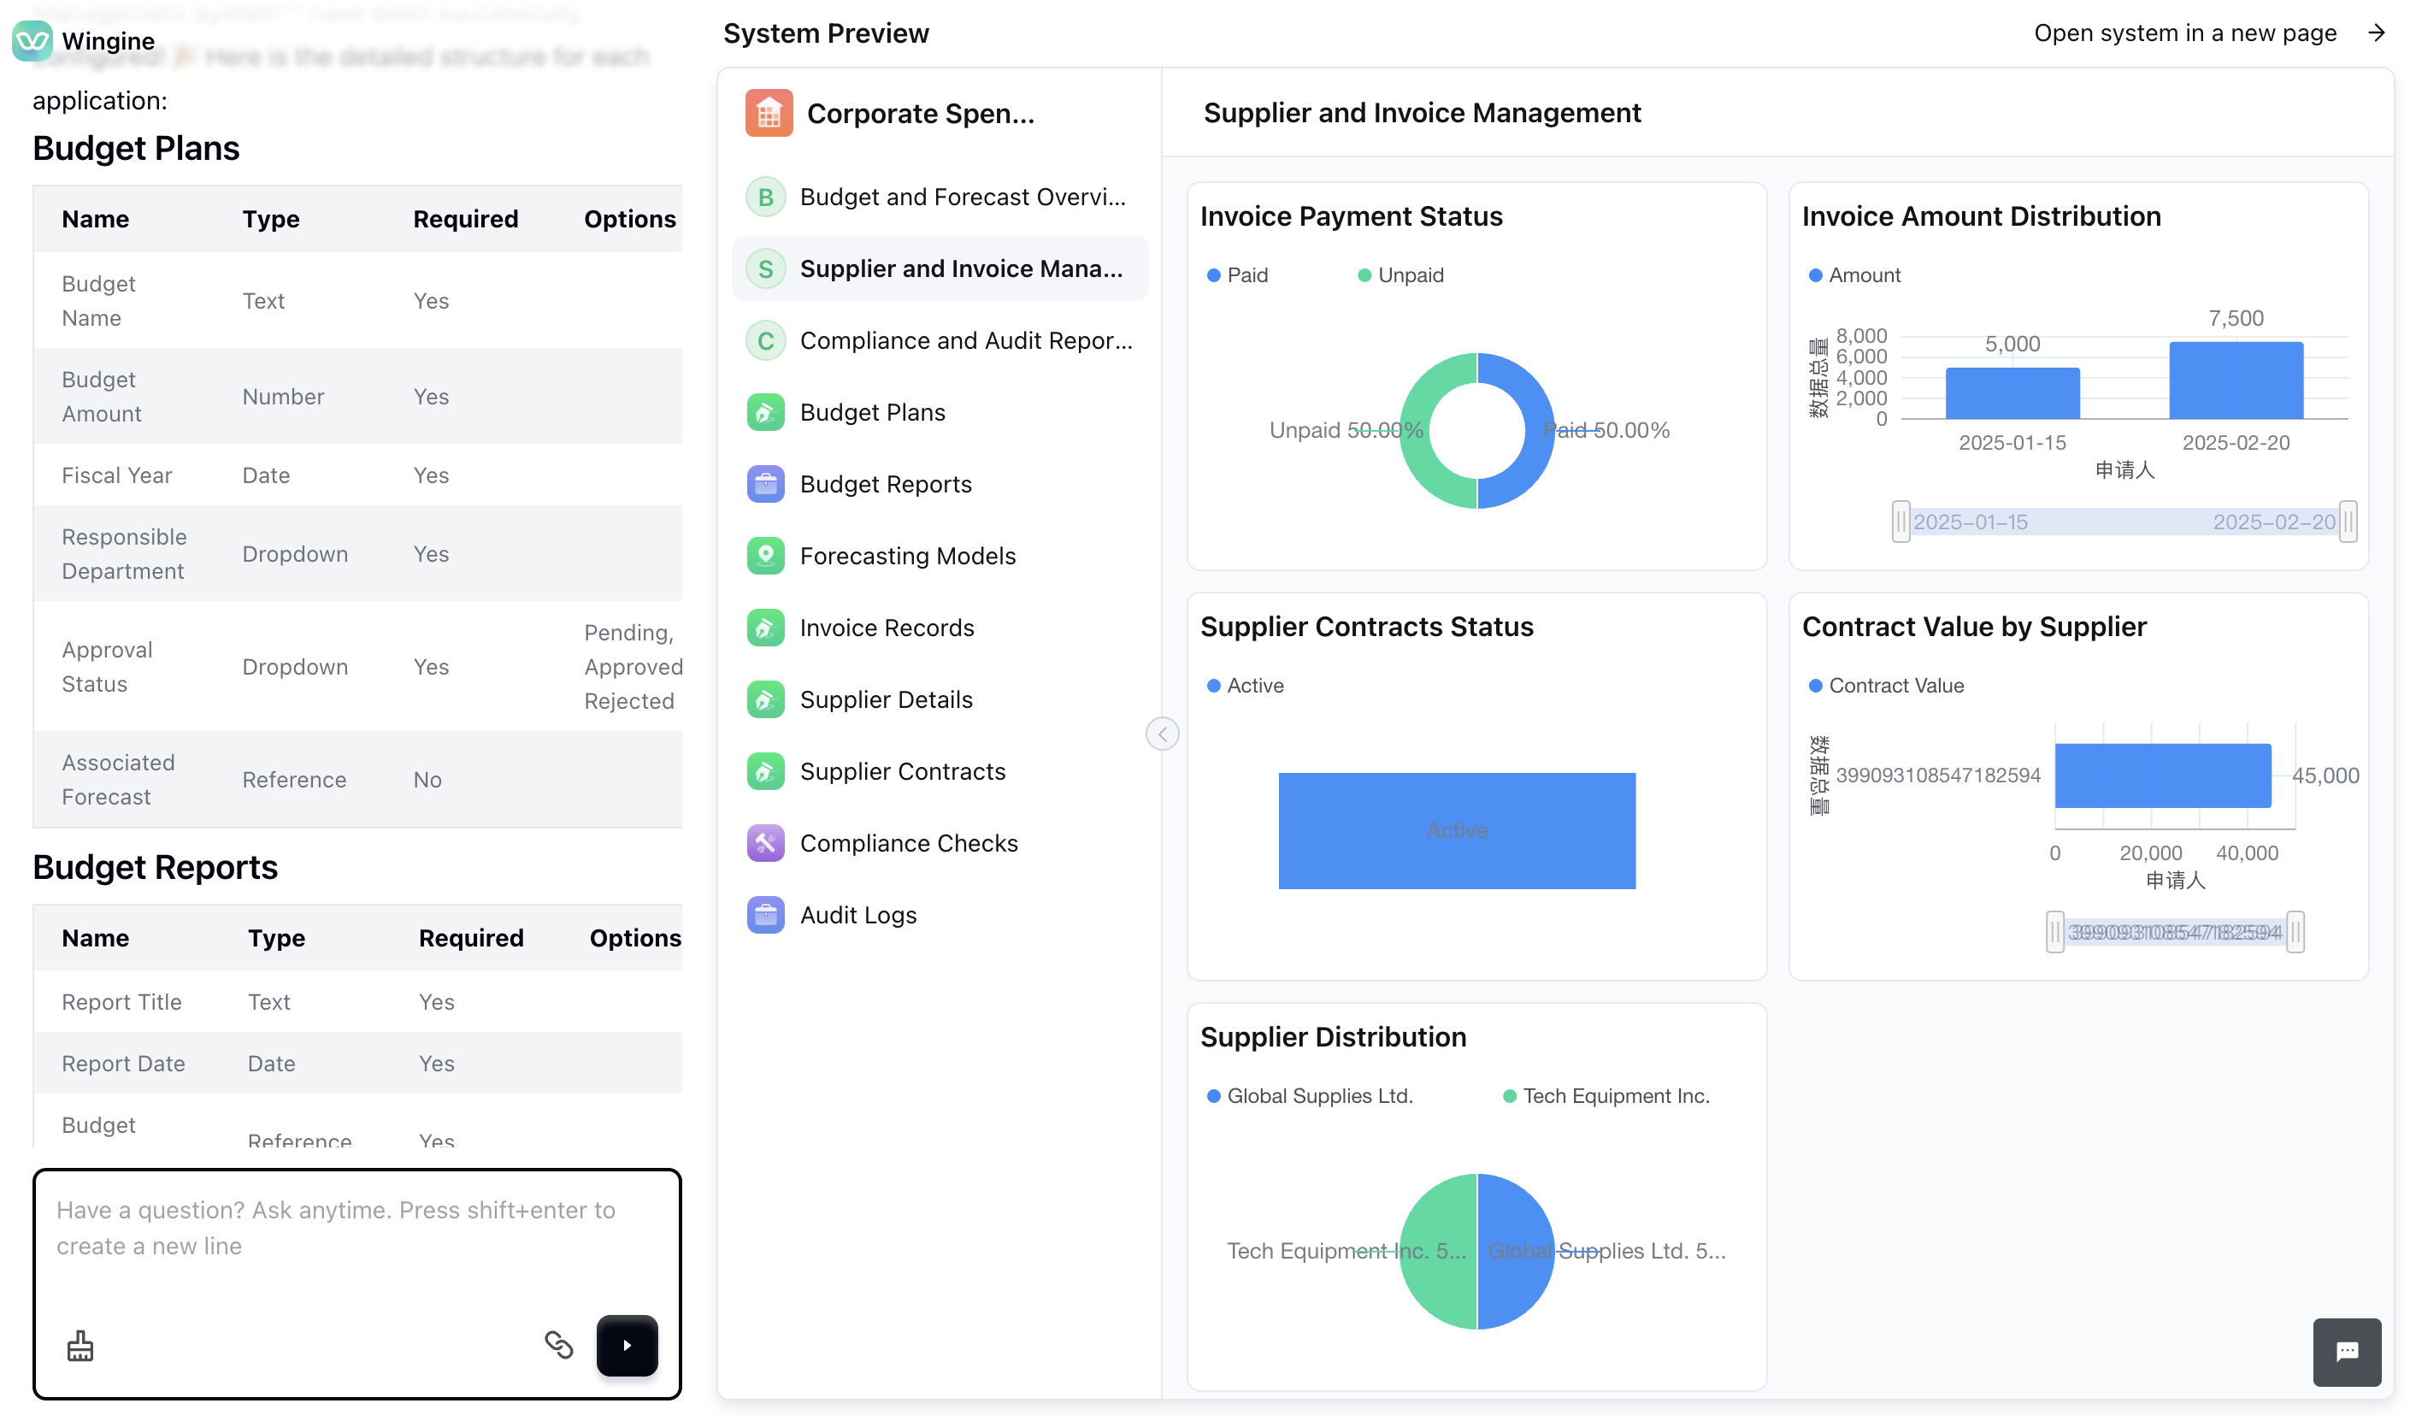Select Compliance and Audit Reports menu item
2416x1421 pixels.
(965, 340)
